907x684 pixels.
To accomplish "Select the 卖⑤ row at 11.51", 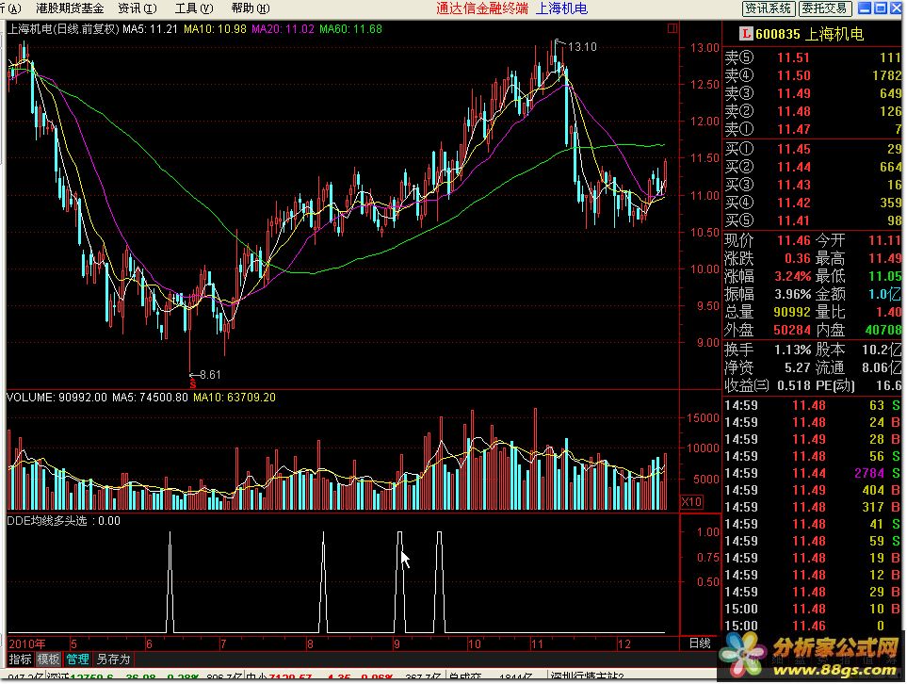I will coord(813,57).
